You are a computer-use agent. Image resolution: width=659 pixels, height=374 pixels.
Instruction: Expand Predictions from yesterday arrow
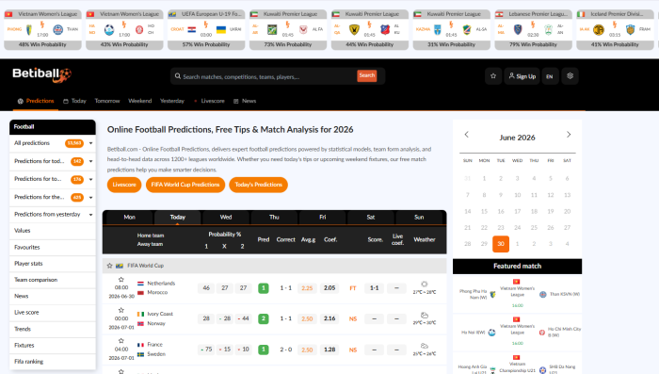pyautogui.click(x=90, y=215)
